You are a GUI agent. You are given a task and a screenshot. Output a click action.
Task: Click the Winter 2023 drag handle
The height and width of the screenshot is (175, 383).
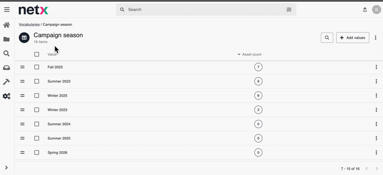[x=23, y=110]
